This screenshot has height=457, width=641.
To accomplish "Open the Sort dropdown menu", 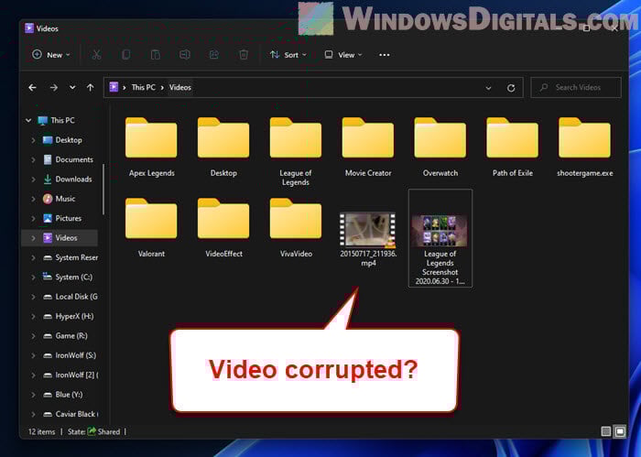I will 288,55.
